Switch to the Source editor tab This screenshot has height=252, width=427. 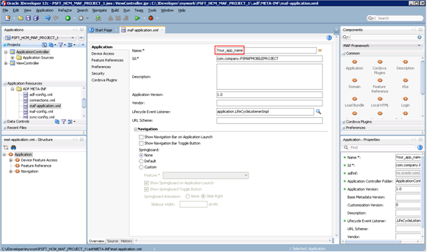(x=112, y=241)
